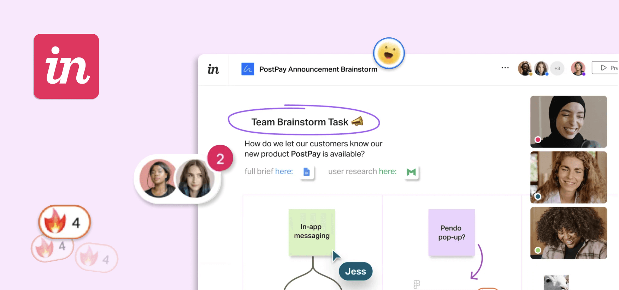
Task: Open the three-dot more options menu
Action: click(x=505, y=68)
